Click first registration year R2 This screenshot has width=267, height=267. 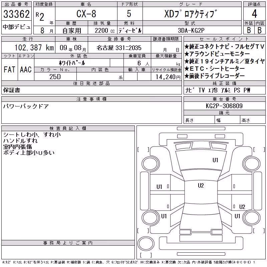tap(40, 16)
